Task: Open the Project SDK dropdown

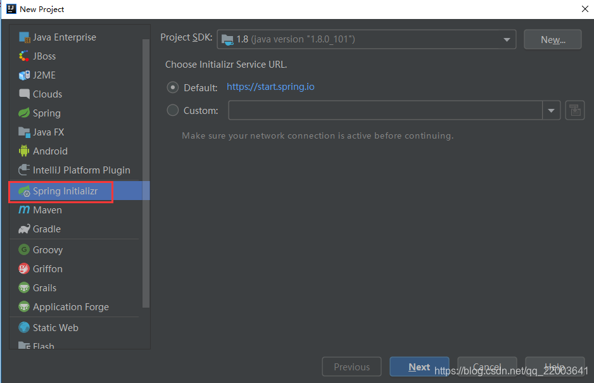Action: [366, 39]
